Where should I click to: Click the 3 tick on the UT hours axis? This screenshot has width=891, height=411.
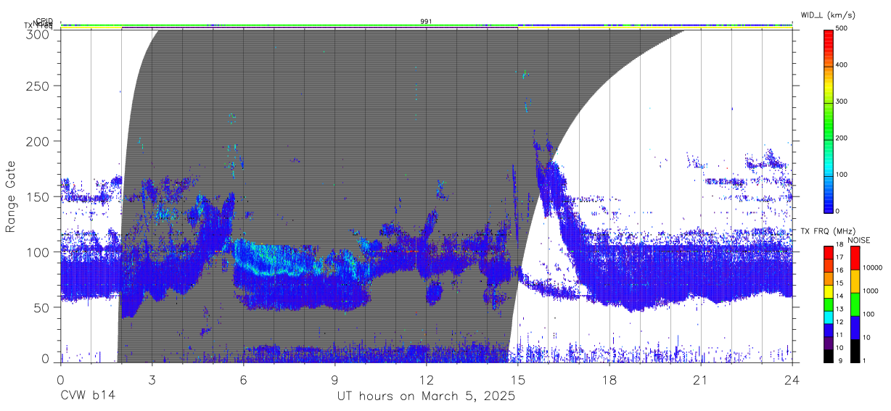tap(152, 379)
